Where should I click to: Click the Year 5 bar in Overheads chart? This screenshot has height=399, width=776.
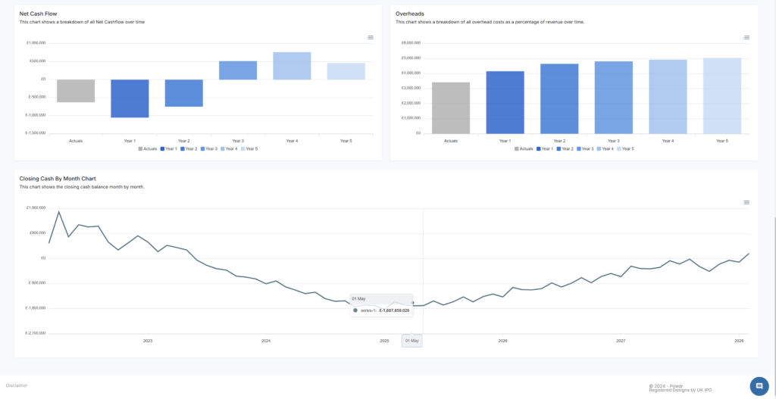(x=721, y=96)
